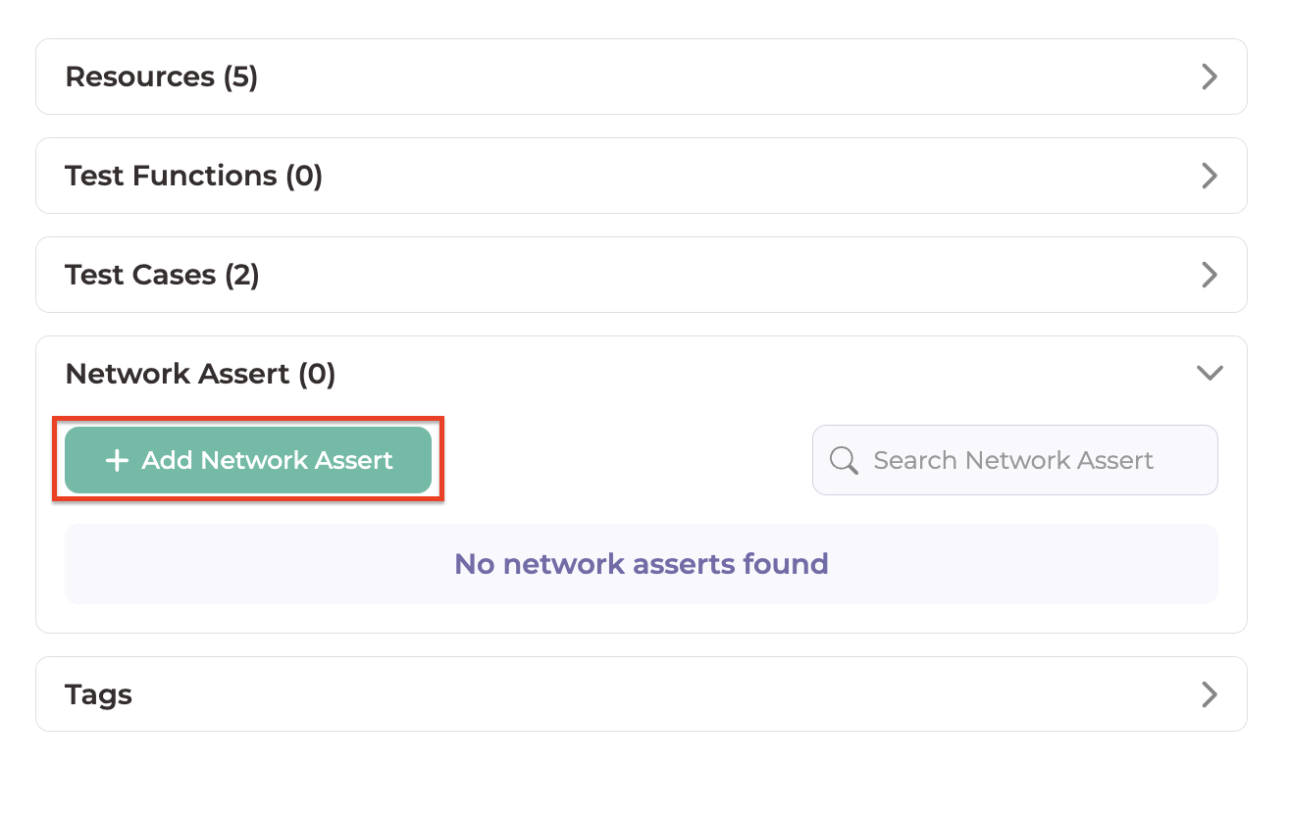The height and width of the screenshot is (820, 1289).
Task: Click the Test Functions right-chevron icon
Action: click(x=1210, y=176)
